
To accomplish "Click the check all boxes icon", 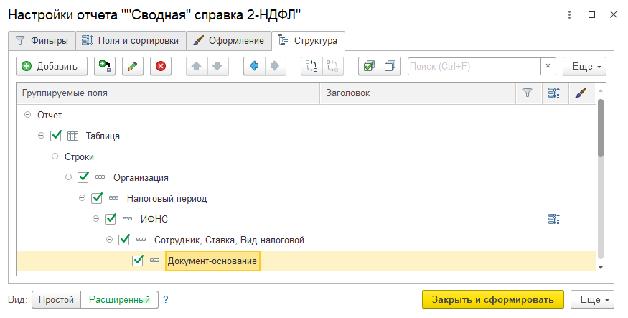I will (x=368, y=67).
